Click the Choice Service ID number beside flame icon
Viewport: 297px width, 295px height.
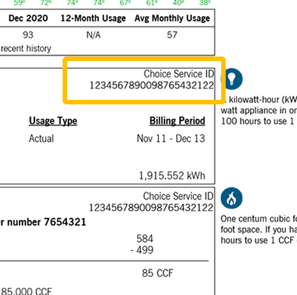151,208
